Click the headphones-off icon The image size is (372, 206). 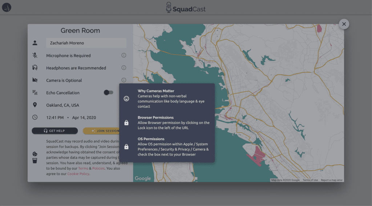(x=35, y=68)
